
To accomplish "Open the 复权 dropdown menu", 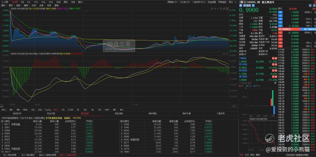I will click(x=11, y=5).
